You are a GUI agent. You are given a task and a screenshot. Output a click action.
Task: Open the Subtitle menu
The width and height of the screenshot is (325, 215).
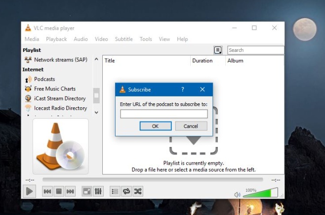click(x=124, y=39)
